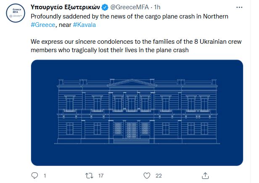259x183 pixels.
Task: Click the reply count showing 1
Action: (x=44, y=175)
